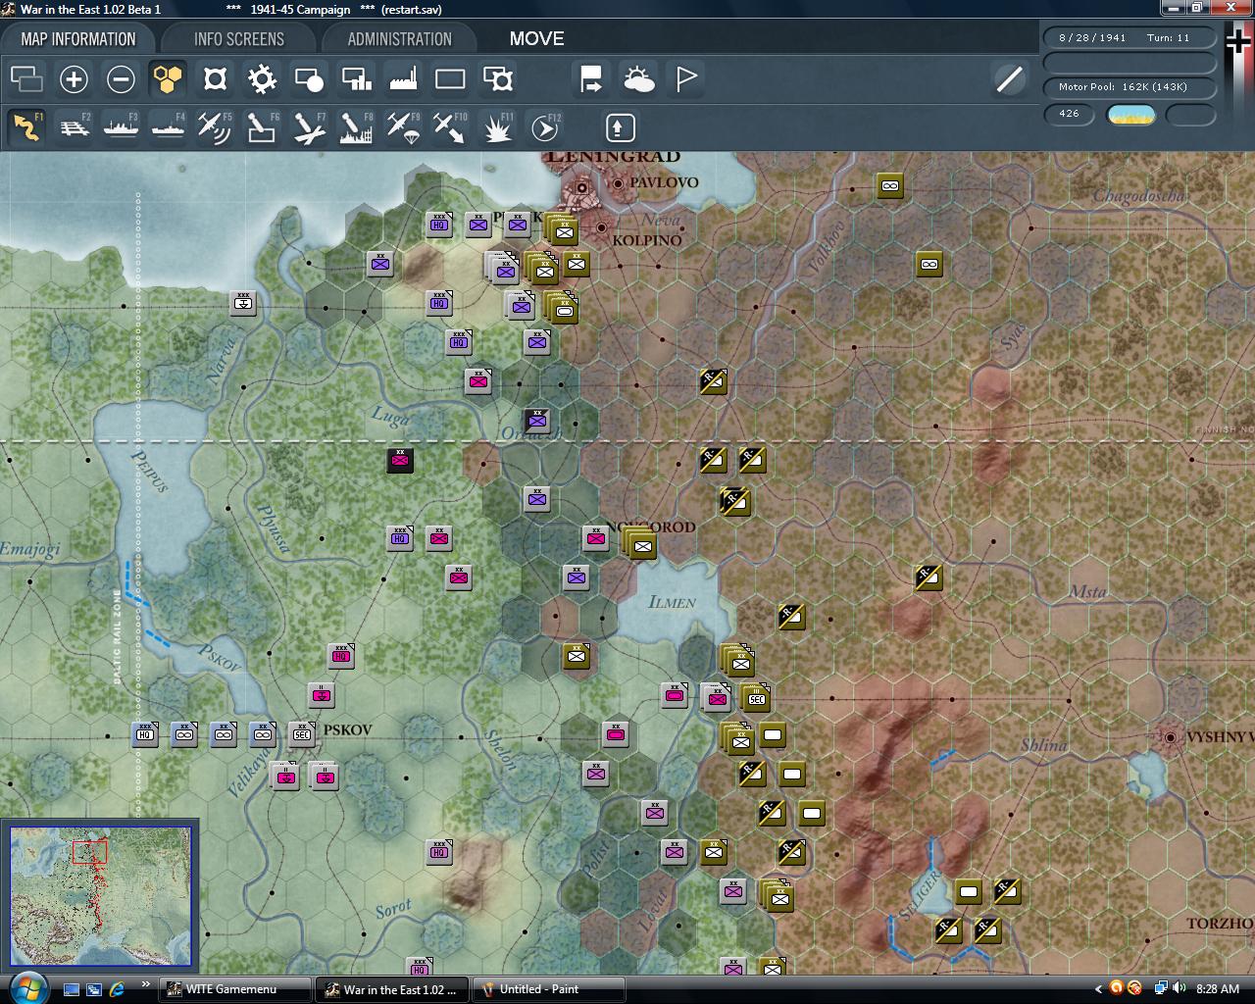This screenshot has width=1255, height=1004.
Task: Click the flag-with-arrow icon
Action: (x=591, y=78)
